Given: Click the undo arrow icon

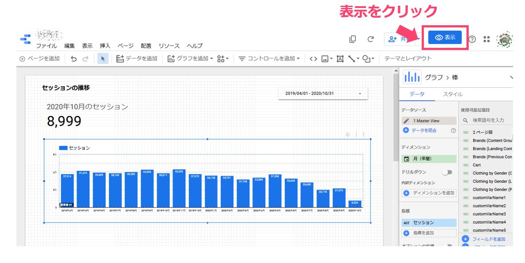Looking at the screenshot, I should [74, 59].
